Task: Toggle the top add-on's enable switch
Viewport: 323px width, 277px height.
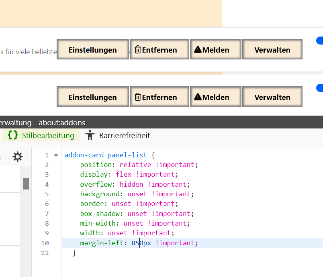Action: [x=320, y=41]
